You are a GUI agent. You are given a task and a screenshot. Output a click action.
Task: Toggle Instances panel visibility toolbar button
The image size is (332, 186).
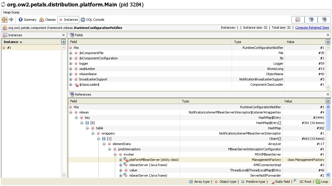point(298,20)
